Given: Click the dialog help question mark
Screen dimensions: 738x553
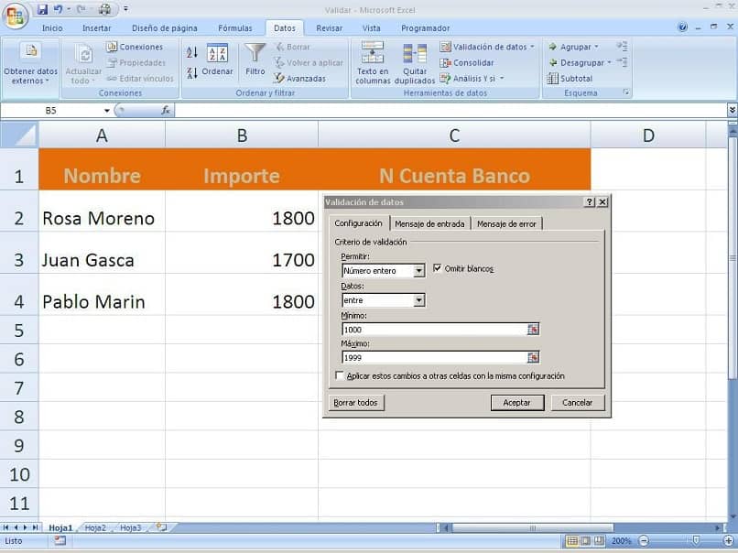Looking at the screenshot, I should click(590, 202).
